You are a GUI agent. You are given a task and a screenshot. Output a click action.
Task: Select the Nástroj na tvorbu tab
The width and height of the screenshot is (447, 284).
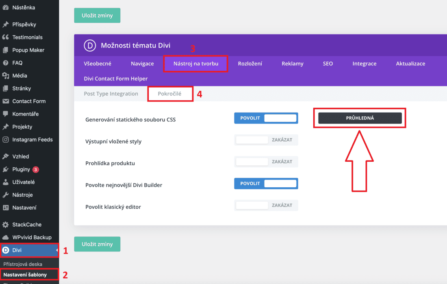tap(196, 64)
